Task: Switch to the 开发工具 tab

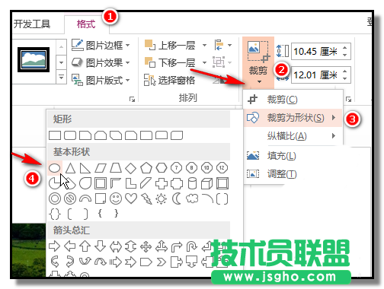Action: [32, 24]
